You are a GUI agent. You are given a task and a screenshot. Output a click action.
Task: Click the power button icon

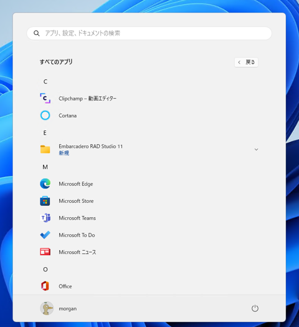(255, 308)
